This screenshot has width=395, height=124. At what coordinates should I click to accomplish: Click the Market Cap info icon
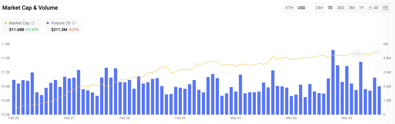click(33, 23)
